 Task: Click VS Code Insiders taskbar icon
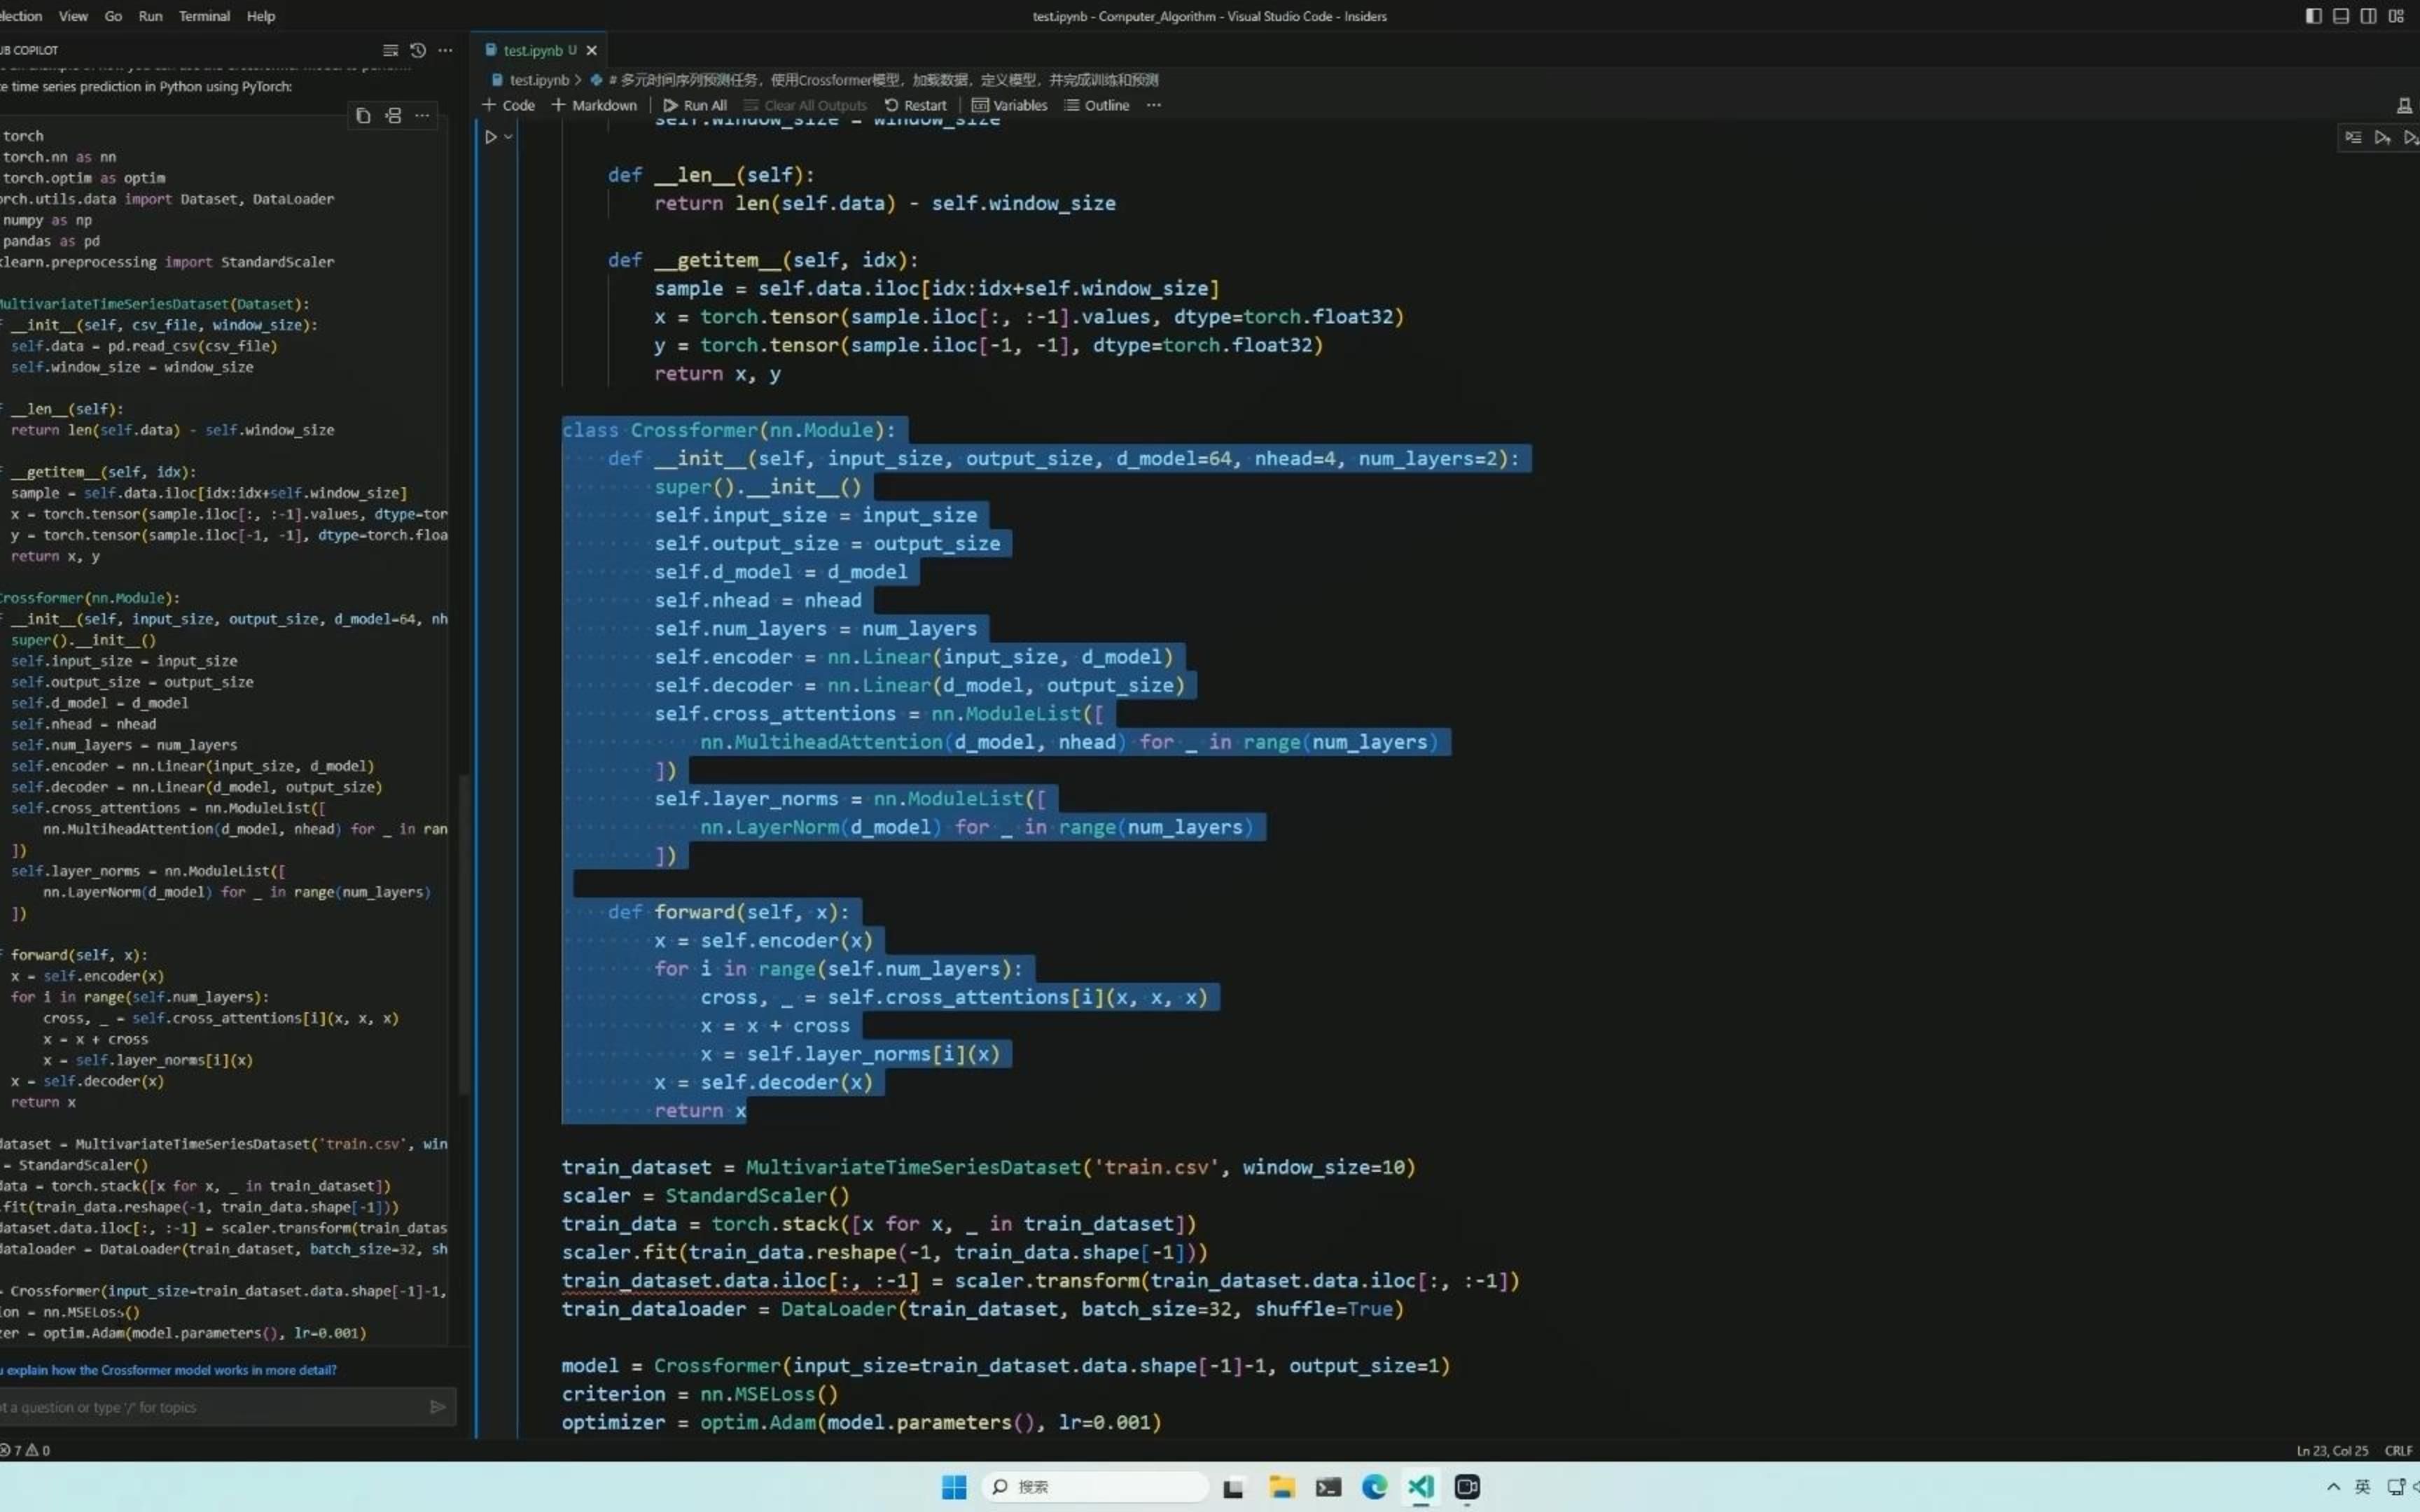tap(1421, 1487)
